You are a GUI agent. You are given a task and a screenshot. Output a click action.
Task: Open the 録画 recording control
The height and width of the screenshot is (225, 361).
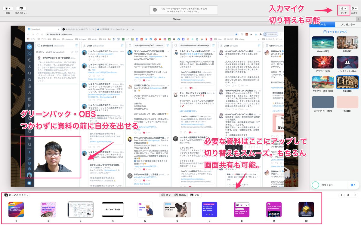point(8,9)
